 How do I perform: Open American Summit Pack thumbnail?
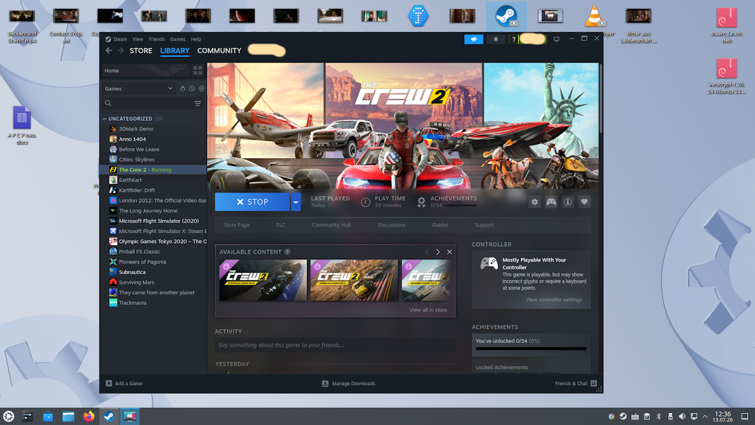[354, 280]
